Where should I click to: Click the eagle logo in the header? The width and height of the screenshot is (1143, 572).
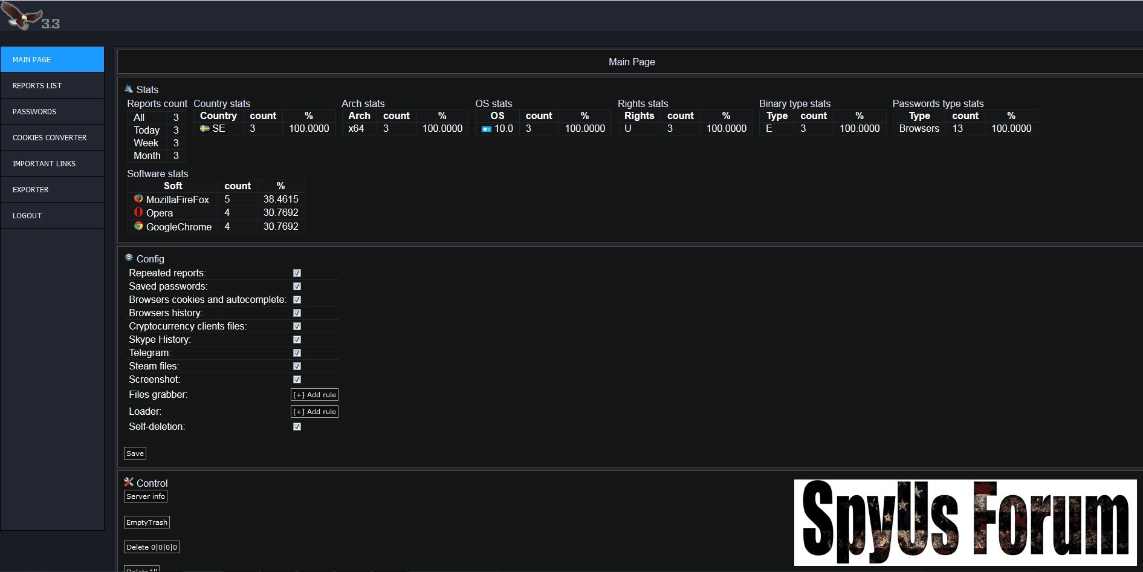(x=23, y=16)
